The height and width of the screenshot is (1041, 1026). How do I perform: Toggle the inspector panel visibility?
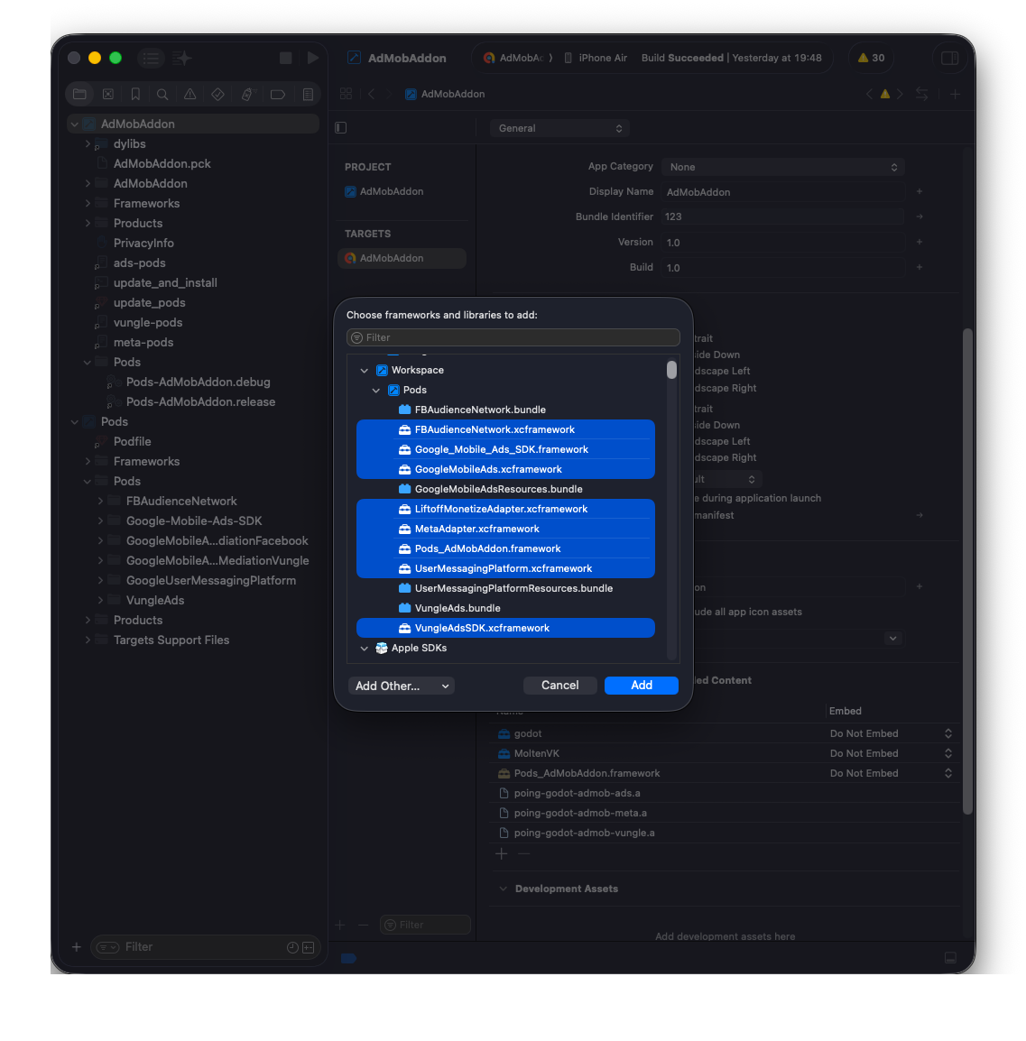949,58
